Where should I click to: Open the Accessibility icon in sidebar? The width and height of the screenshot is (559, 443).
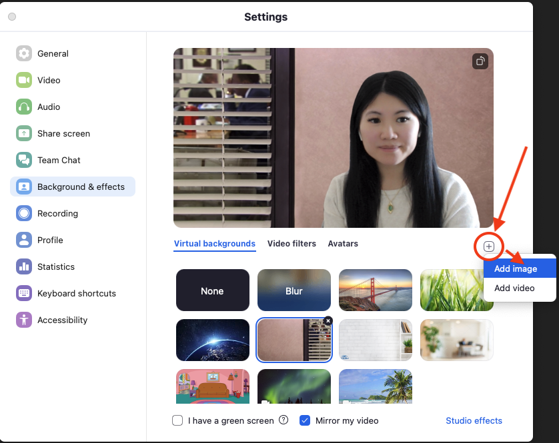[x=24, y=320]
